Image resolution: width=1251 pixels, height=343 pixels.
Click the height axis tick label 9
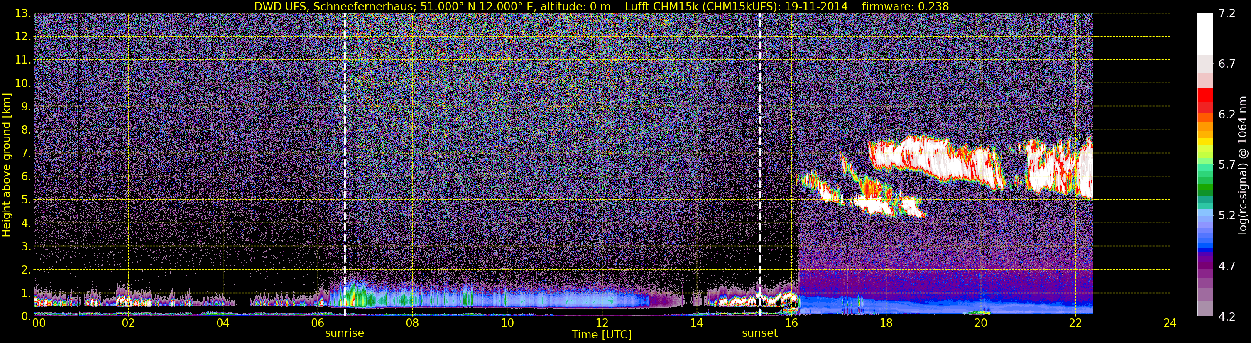point(26,107)
